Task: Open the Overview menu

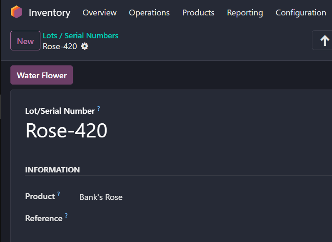Action: [100, 13]
